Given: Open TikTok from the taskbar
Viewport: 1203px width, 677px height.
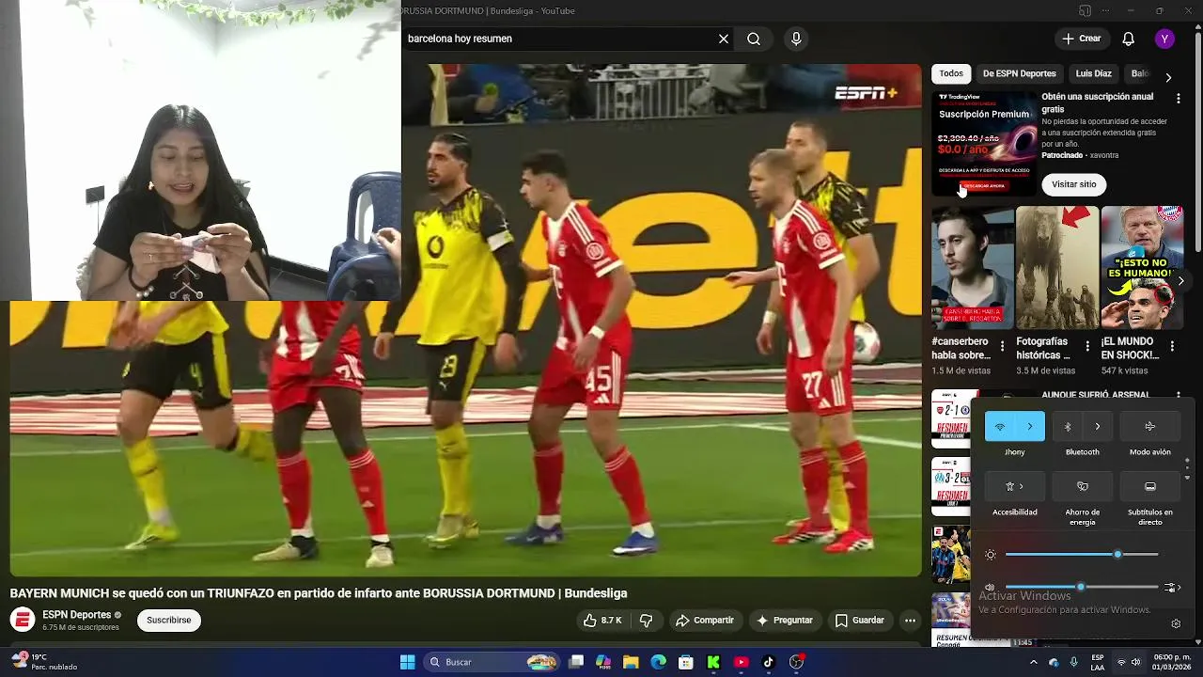Looking at the screenshot, I should click(768, 662).
